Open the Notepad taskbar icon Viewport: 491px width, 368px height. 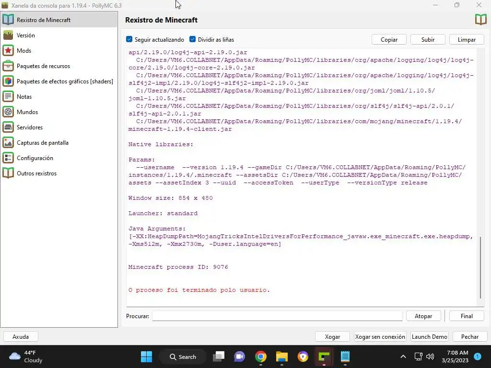[345, 356]
